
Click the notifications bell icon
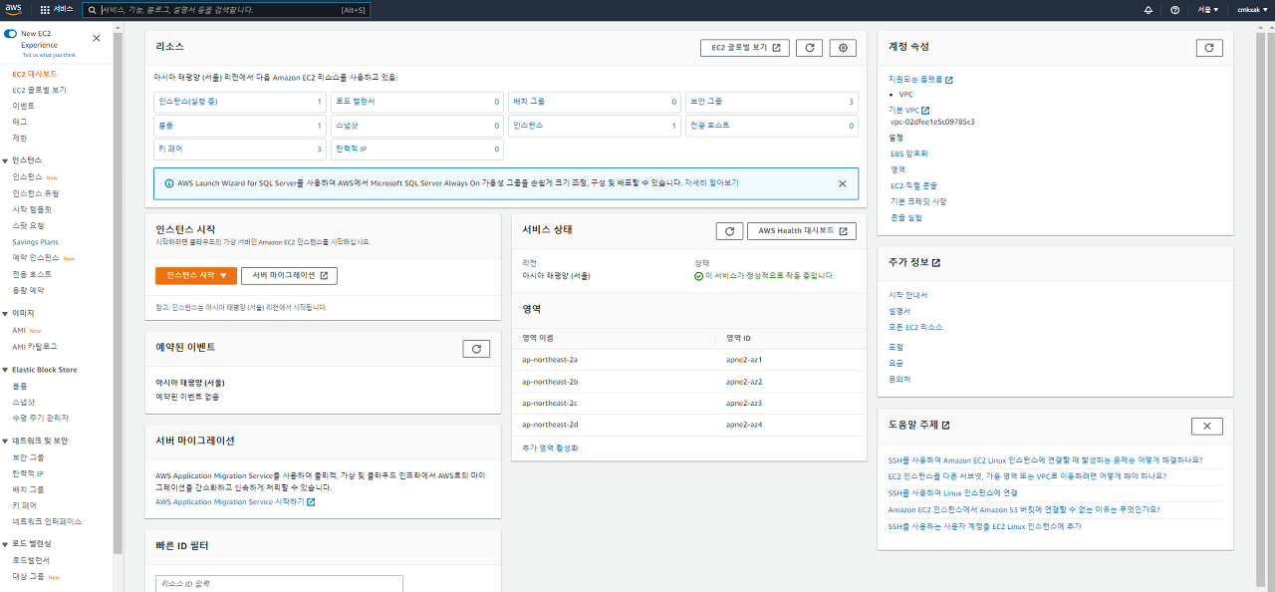pos(1148,9)
